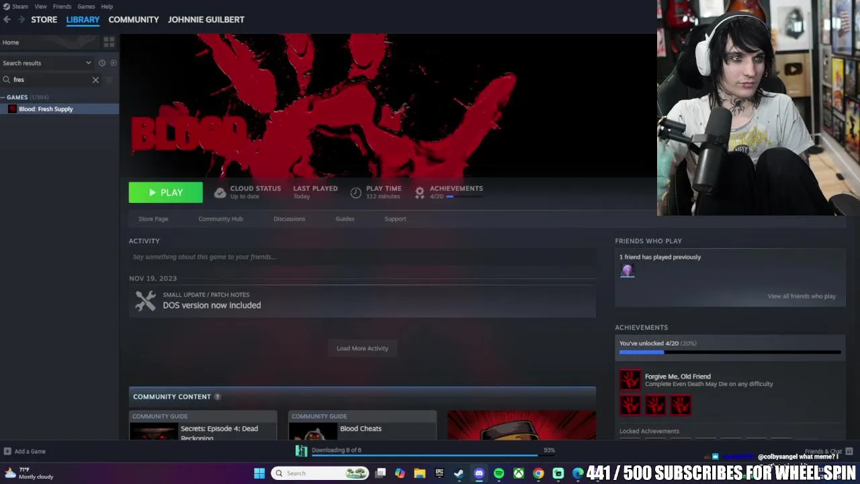Click the green PLAY button
Screen dimensions: 860x484
pos(165,192)
